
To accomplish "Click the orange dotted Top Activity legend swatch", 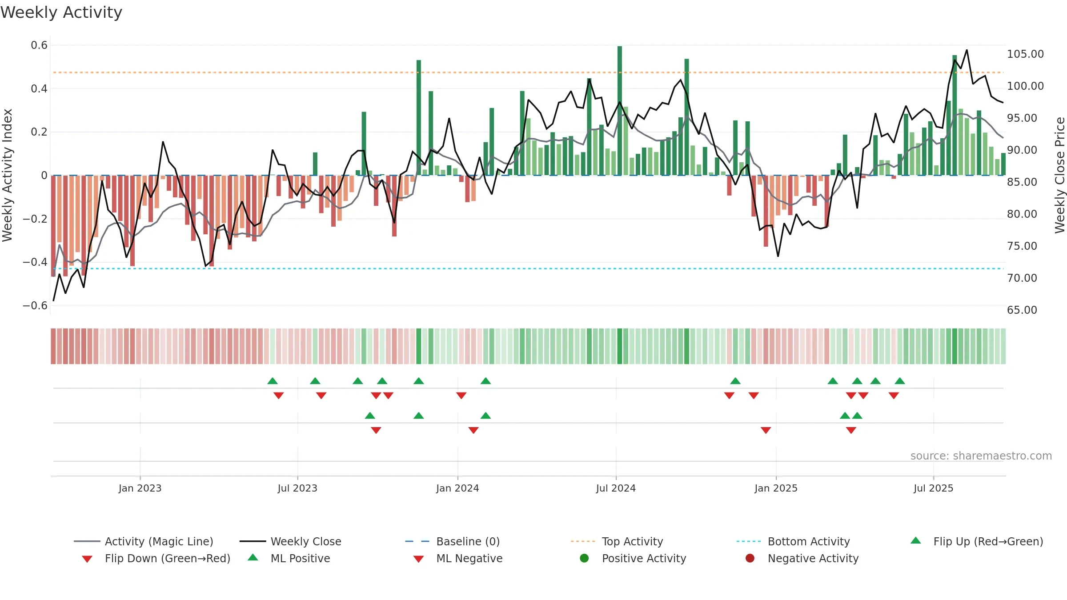I will 583,541.
